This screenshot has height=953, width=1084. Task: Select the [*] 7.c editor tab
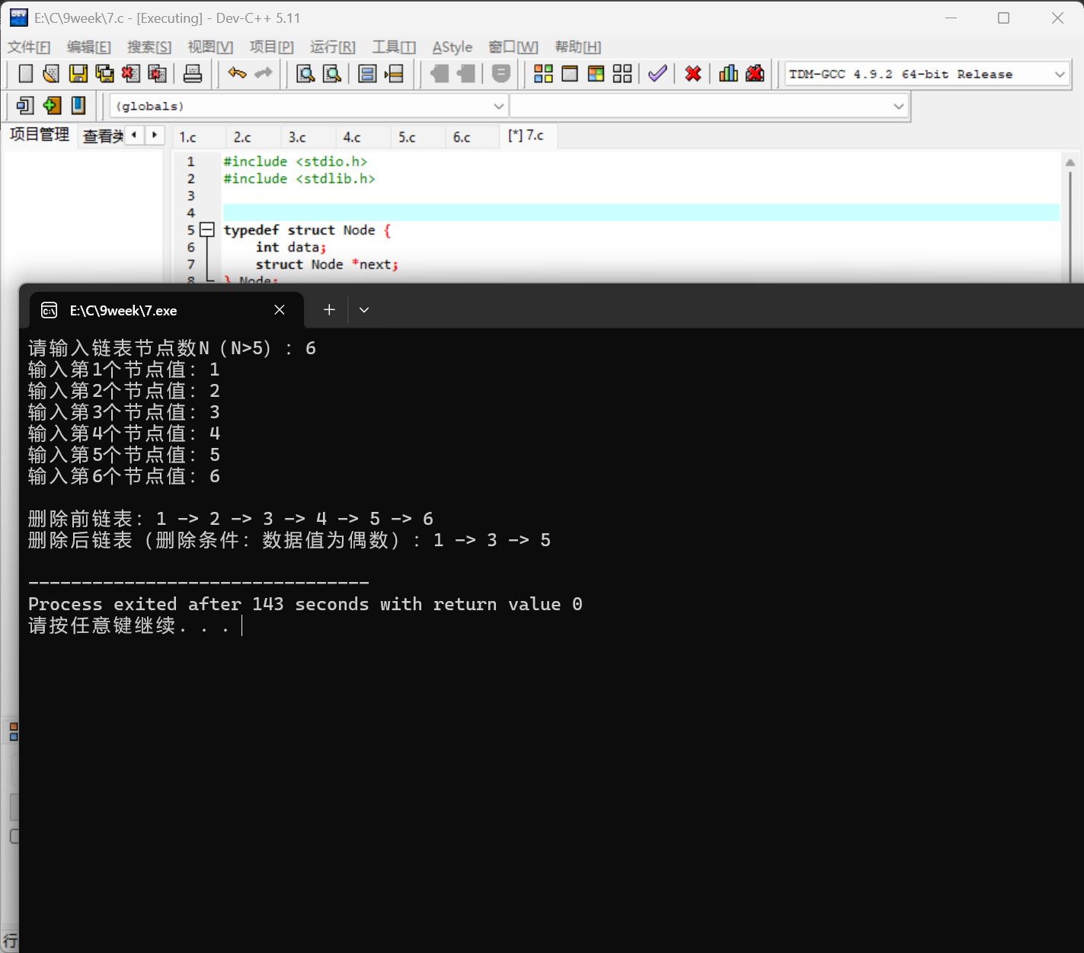point(526,136)
